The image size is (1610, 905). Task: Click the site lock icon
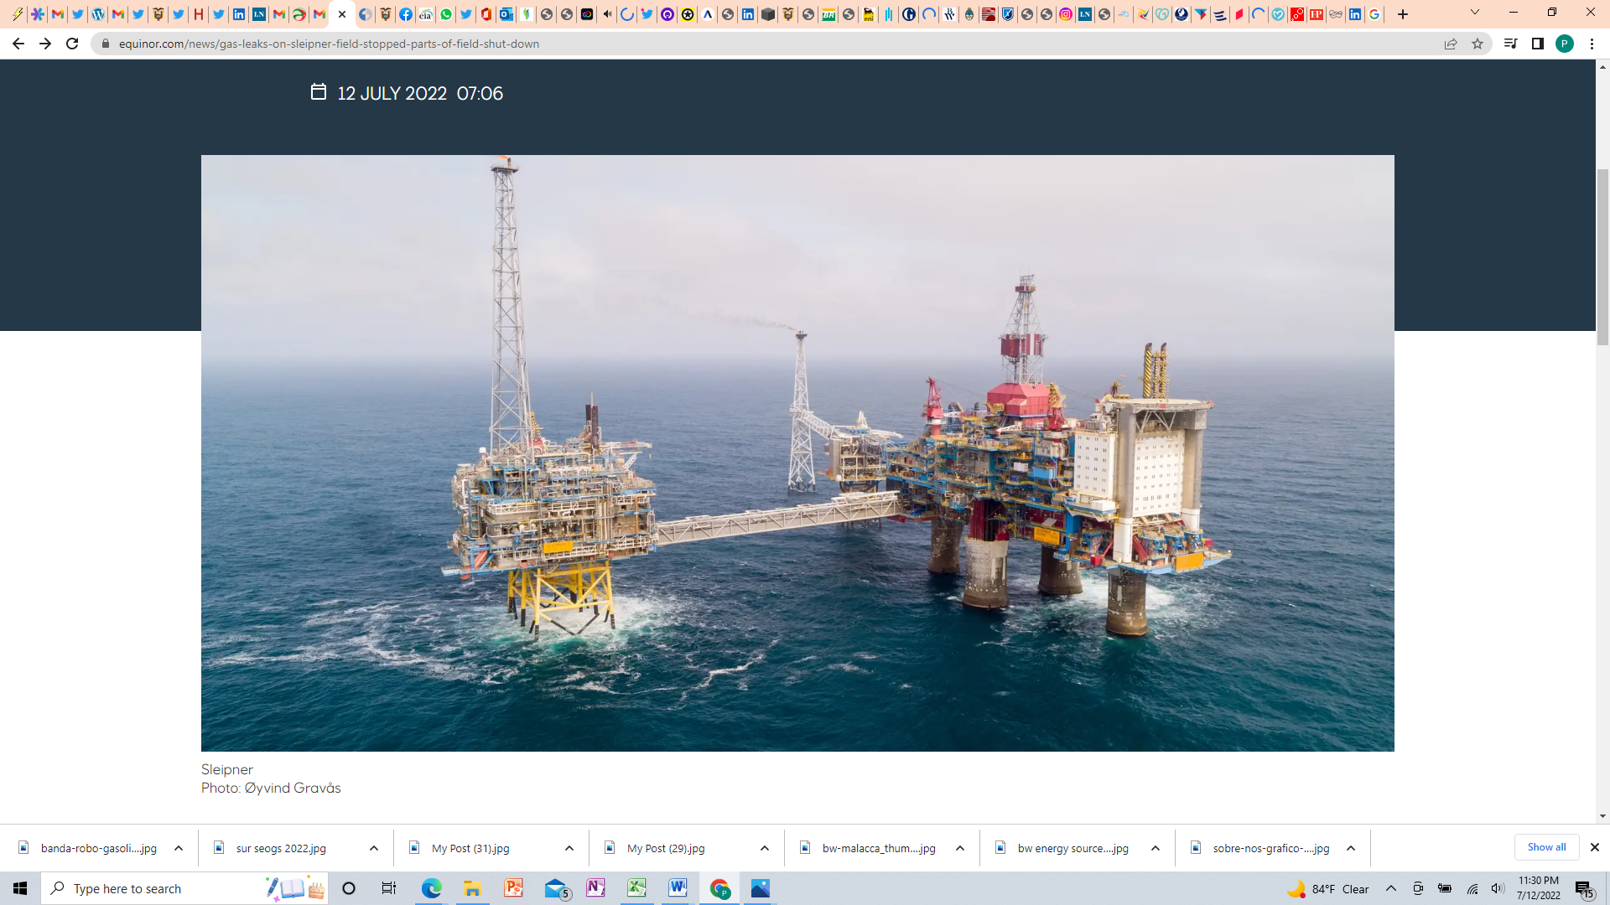coord(106,44)
